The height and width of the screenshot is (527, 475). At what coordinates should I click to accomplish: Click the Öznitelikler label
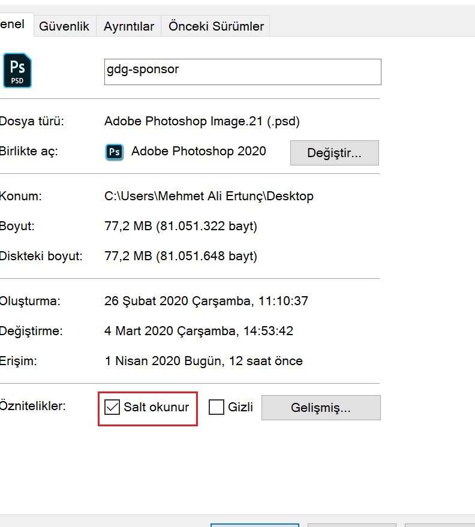(32, 406)
